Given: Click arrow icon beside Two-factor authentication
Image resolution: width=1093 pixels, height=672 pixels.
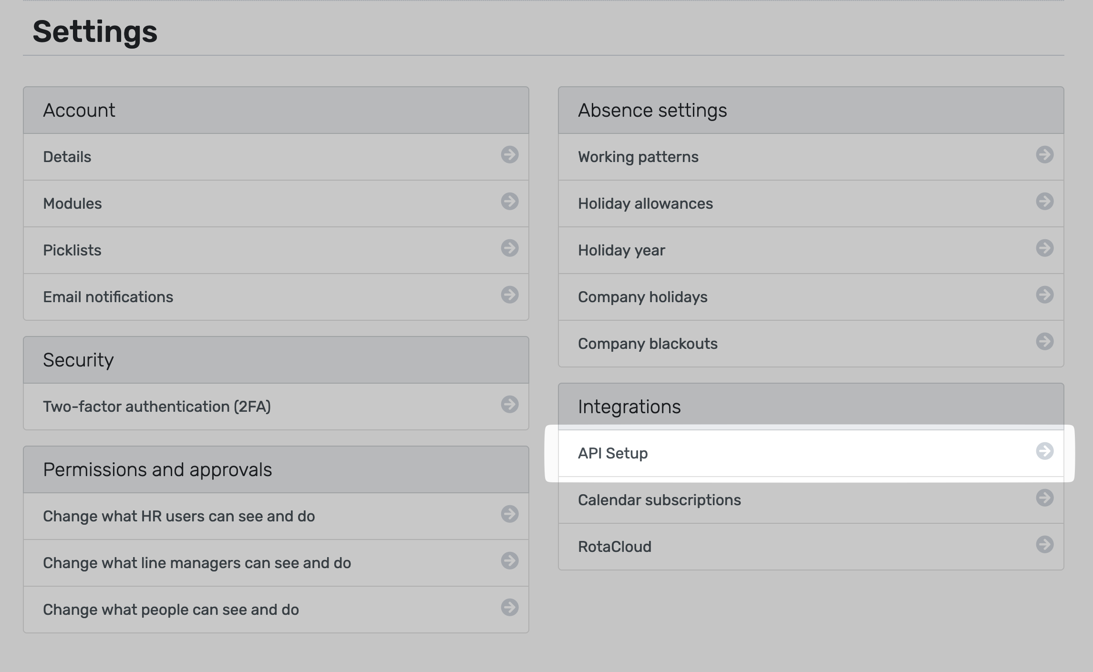Looking at the screenshot, I should point(509,405).
